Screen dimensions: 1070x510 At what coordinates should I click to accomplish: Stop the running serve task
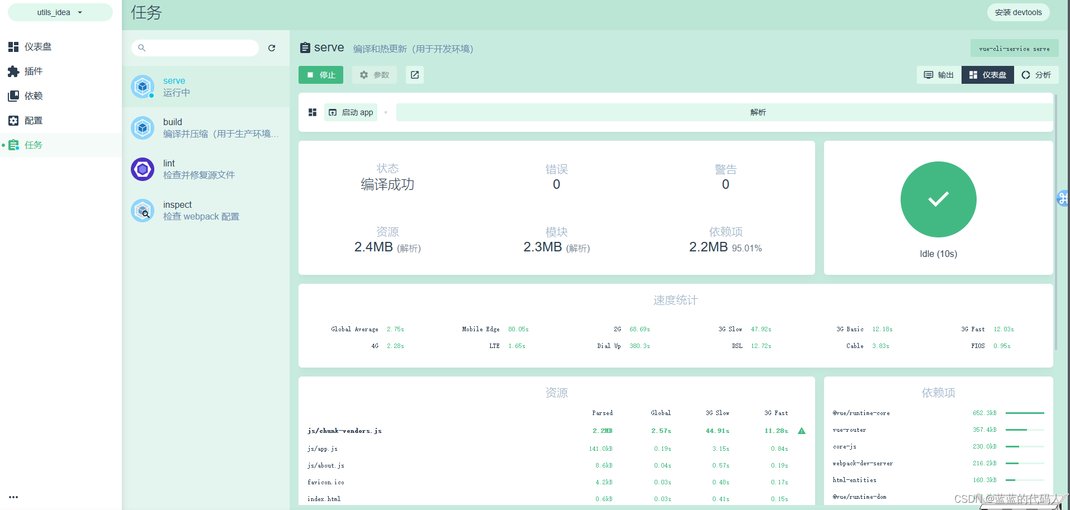[x=321, y=75]
